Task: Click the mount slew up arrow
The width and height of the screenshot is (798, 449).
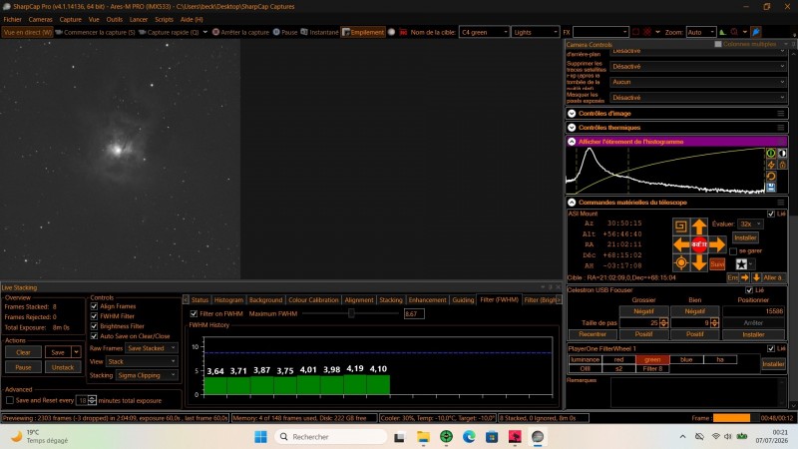Action: click(699, 226)
